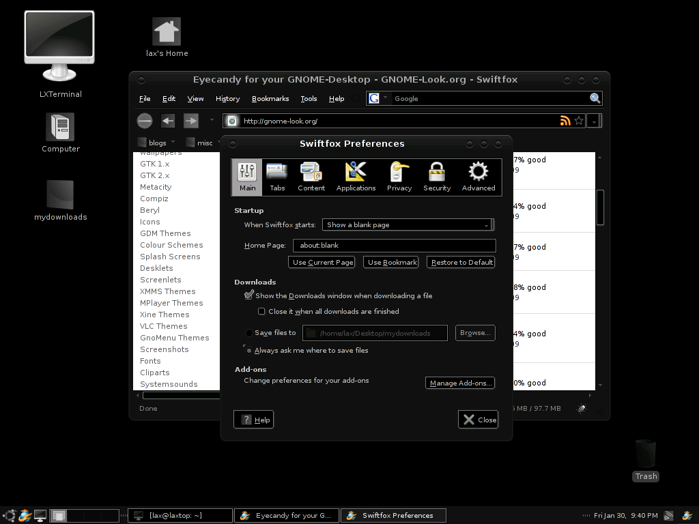Click the Google search engine icon
This screenshot has width=699, height=524.
(374, 98)
